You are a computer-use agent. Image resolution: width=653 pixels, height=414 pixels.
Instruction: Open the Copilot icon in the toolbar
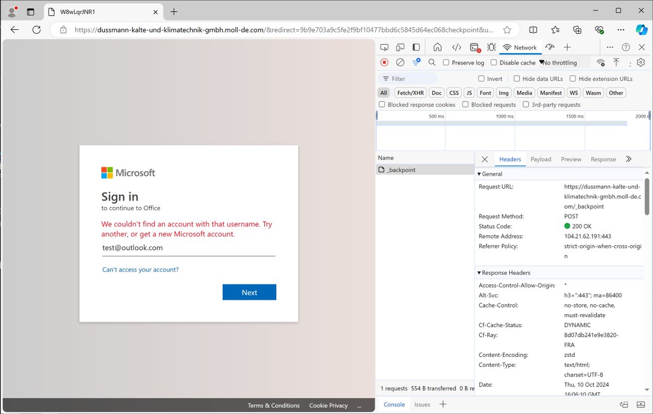642,30
